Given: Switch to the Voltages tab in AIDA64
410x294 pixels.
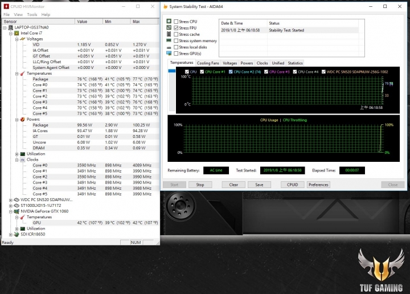Looking at the screenshot, I should coord(229,63).
